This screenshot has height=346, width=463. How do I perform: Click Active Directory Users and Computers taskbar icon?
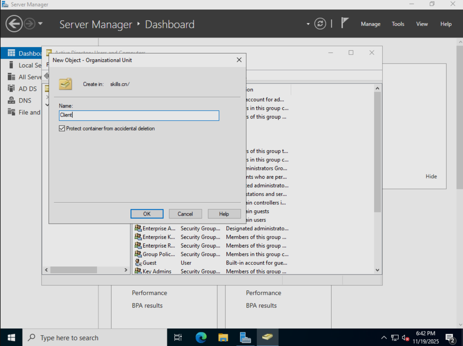267,337
